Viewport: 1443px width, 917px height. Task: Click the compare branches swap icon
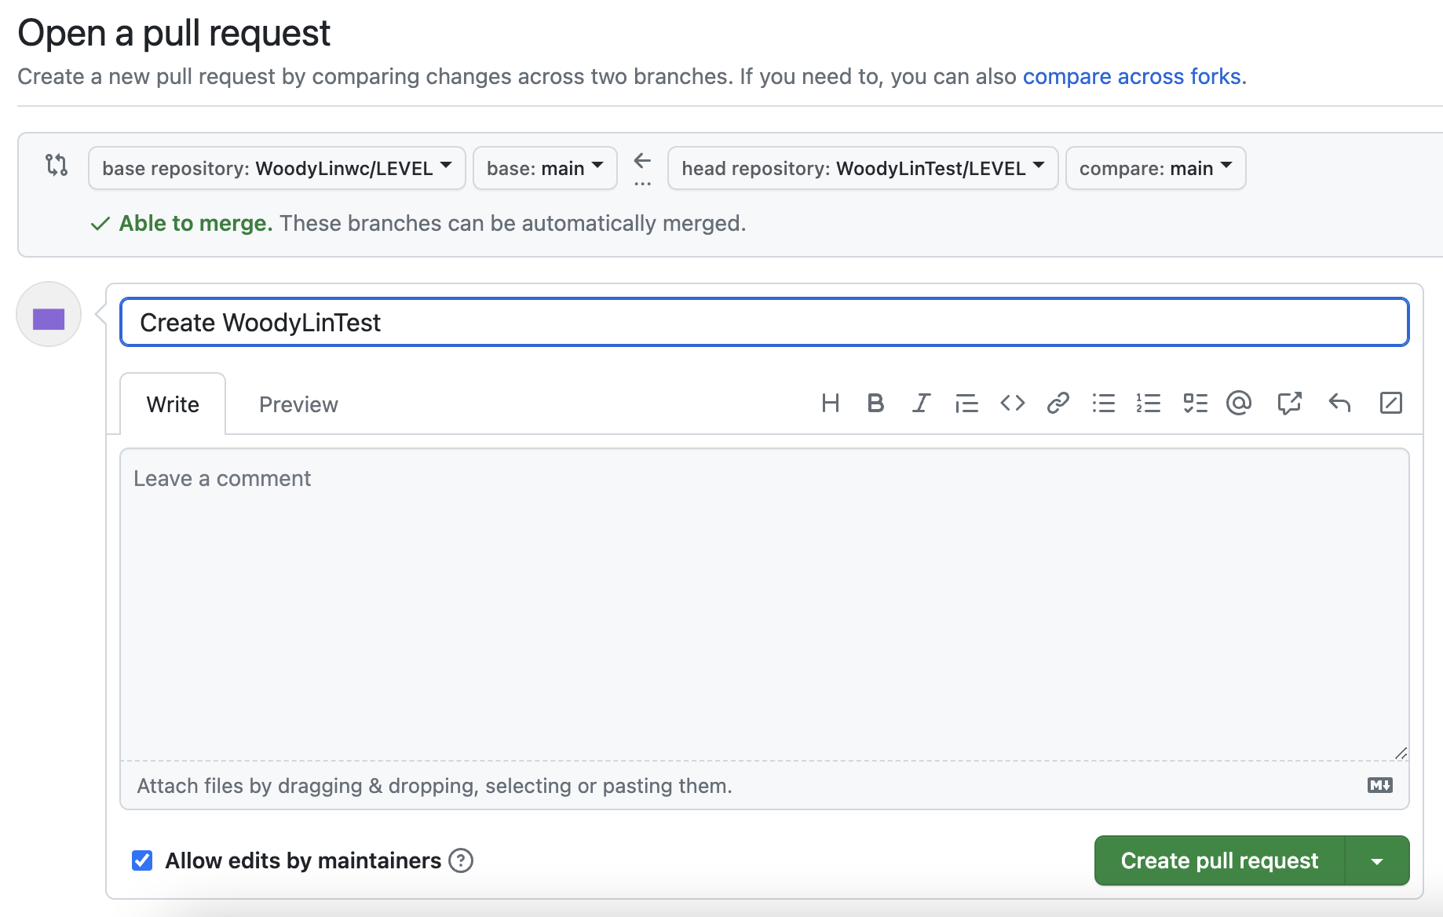[57, 165]
